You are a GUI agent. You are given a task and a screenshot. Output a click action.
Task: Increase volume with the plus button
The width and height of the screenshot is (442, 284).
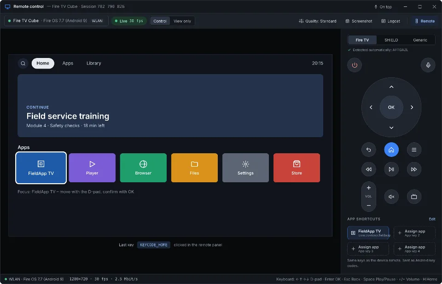(x=368, y=188)
